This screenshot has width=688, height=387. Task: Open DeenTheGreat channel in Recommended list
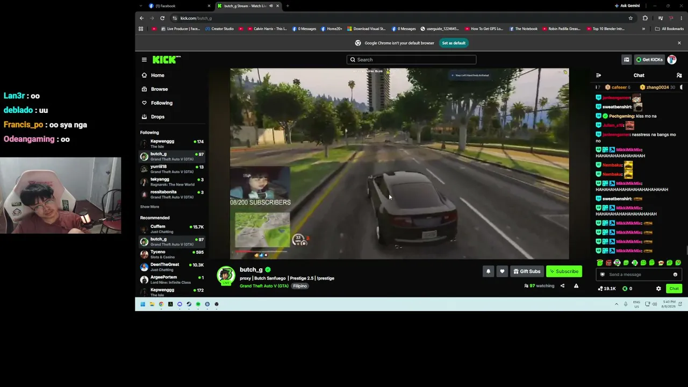pos(172,267)
